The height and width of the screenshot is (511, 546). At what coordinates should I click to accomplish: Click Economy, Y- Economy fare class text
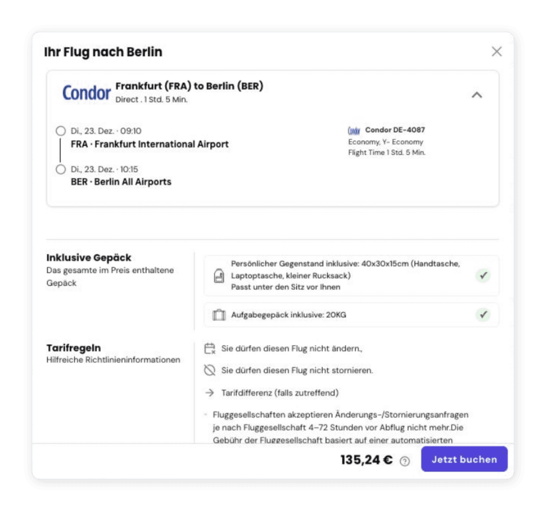coord(386,142)
